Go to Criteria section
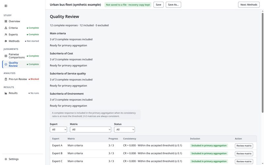 21,28
